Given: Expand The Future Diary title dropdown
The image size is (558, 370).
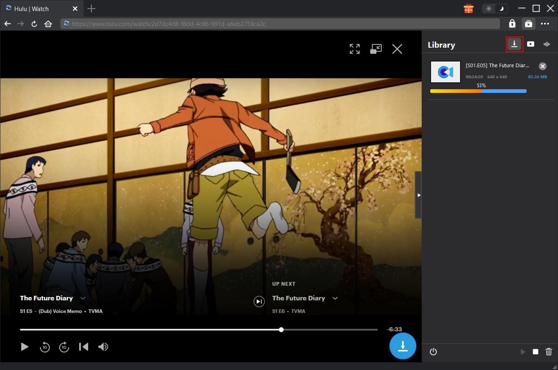Looking at the screenshot, I should [x=83, y=298].
